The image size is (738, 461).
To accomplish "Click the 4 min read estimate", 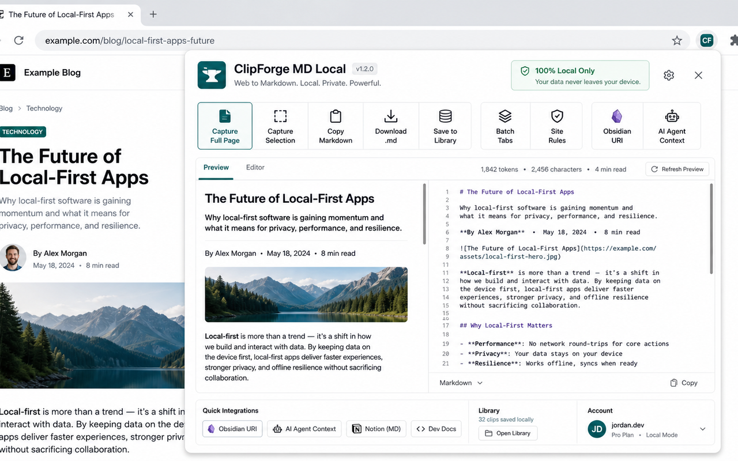I will [x=610, y=169].
